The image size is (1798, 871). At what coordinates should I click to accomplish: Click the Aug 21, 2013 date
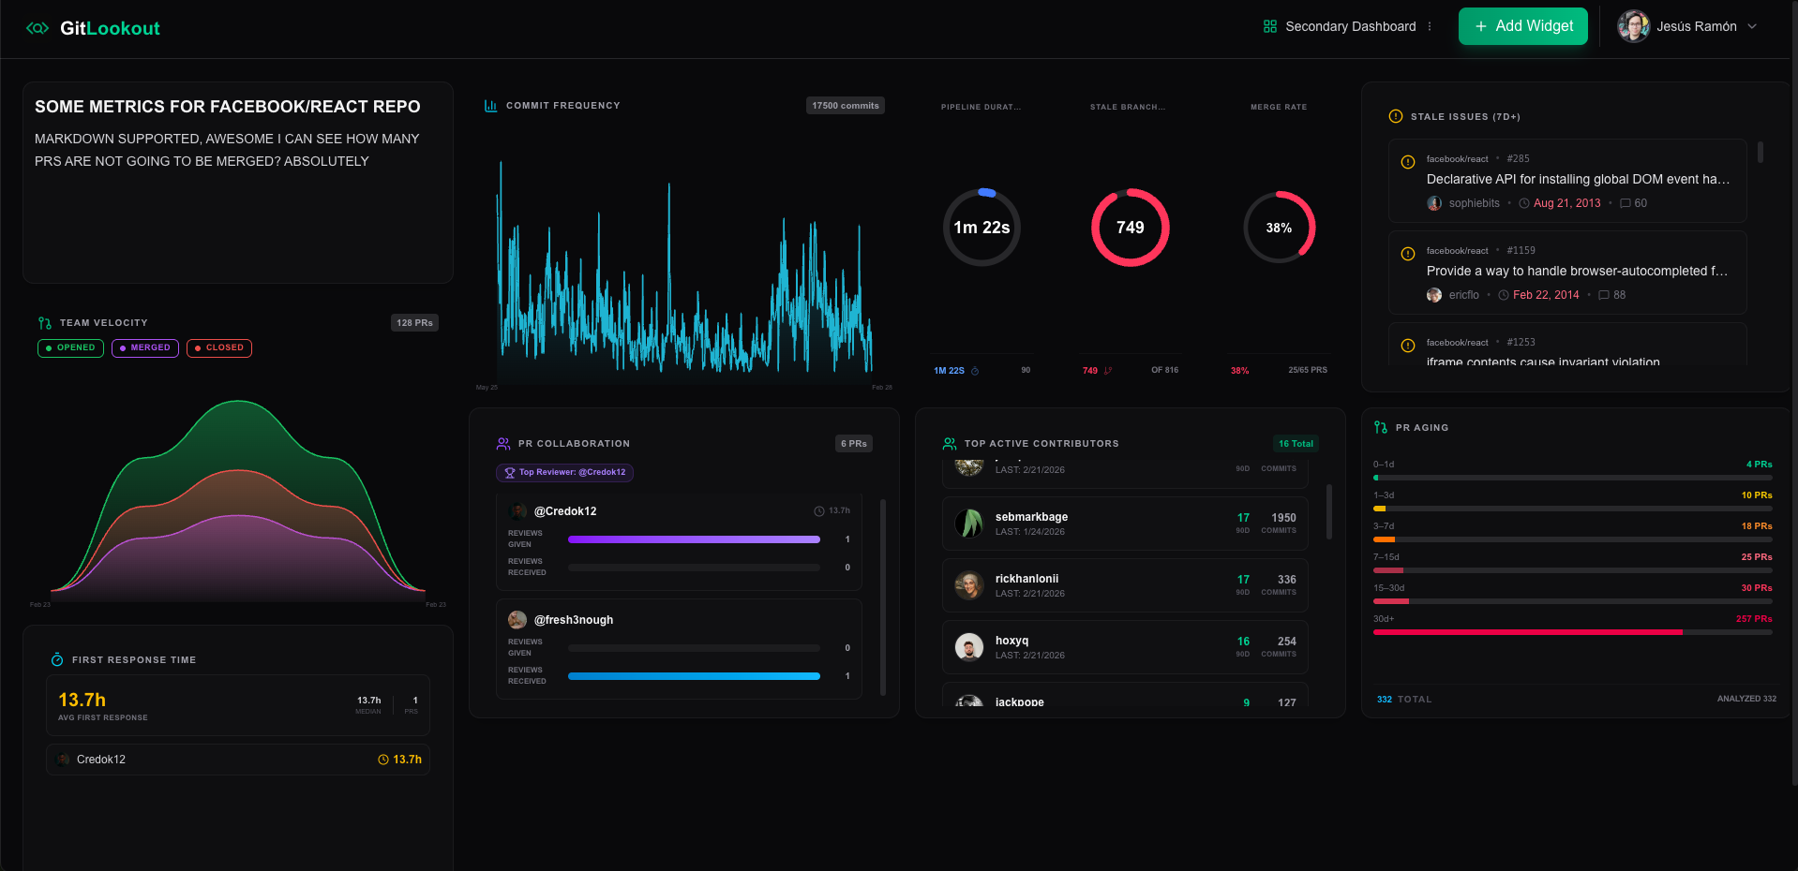(x=1566, y=203)
